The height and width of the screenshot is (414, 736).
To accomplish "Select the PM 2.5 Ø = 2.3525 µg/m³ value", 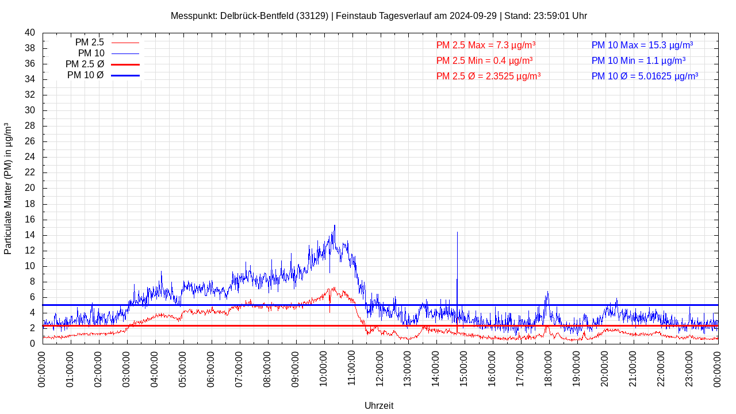I will click(x=488, y=76).
